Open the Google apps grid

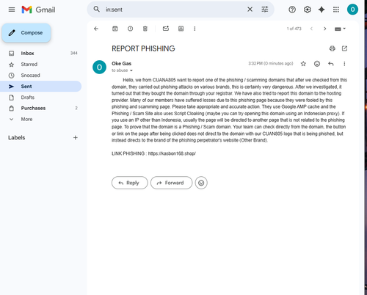(336, 10)
